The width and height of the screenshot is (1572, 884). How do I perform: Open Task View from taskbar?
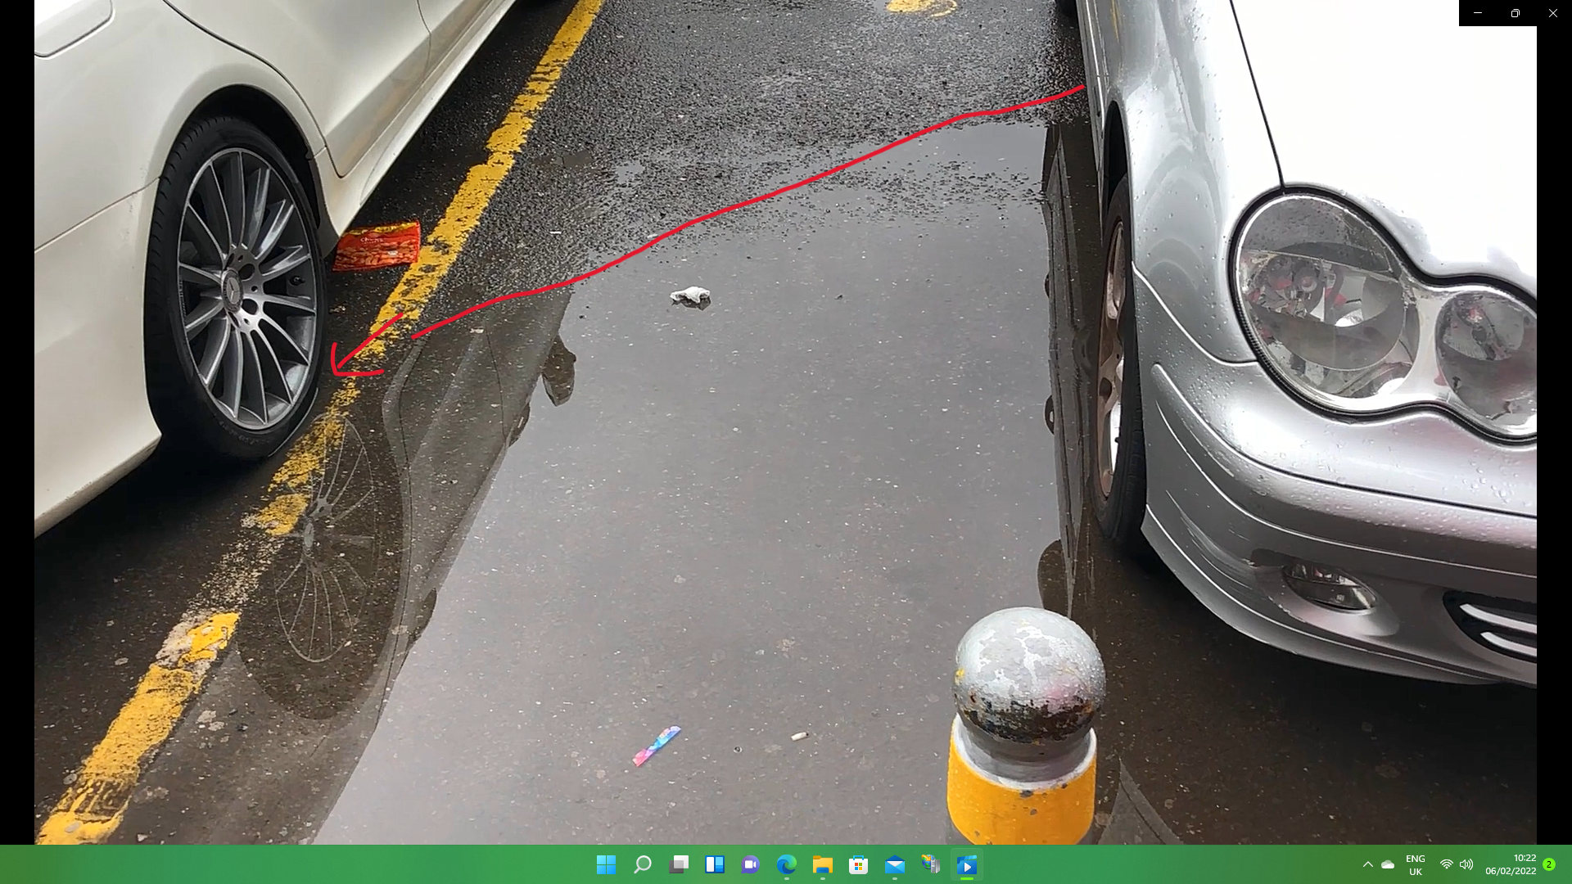(679, 864)
